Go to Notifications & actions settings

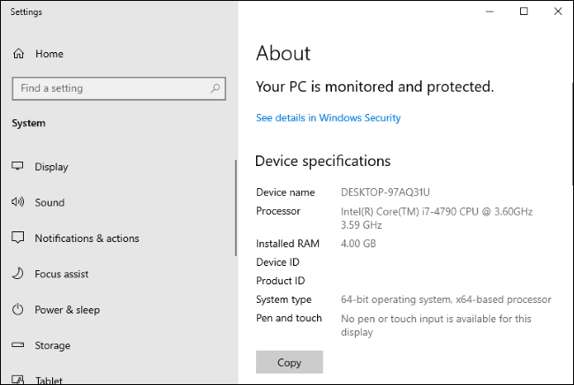[87, 238]
